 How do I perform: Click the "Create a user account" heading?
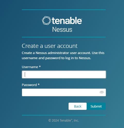(50, 46)
